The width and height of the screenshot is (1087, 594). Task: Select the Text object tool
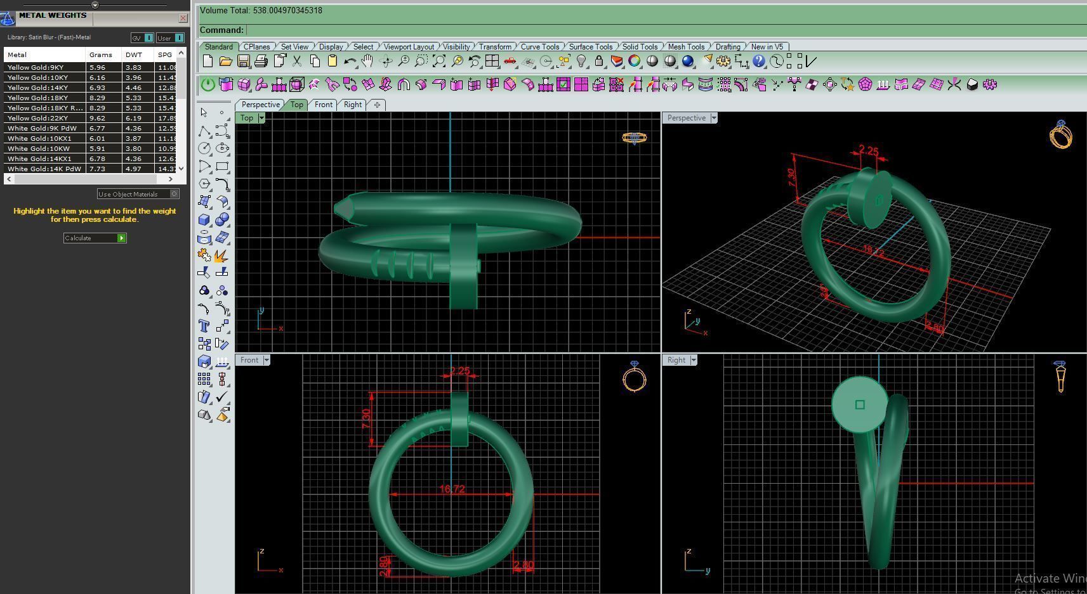pos(204,326)
